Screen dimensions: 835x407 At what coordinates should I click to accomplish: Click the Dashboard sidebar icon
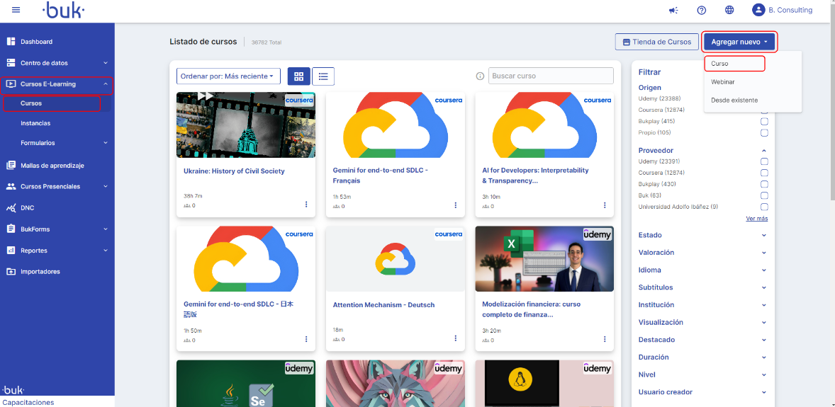11,42
